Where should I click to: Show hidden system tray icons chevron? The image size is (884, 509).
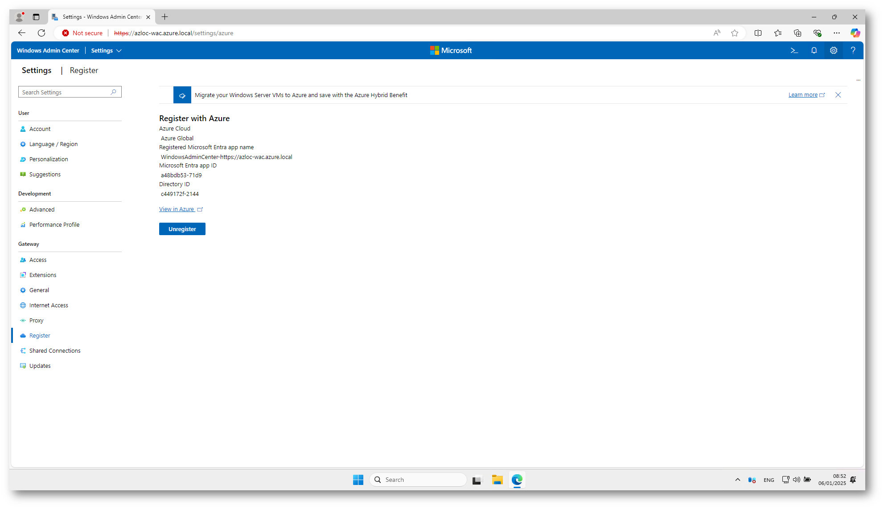coord(738,480)
